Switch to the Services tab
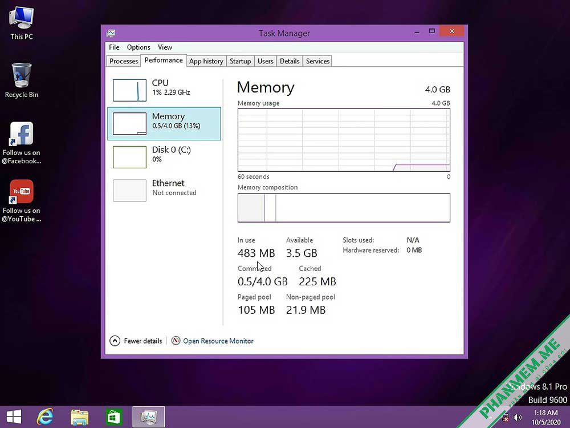The height and width of the screenshot is (428, 570). (317, 61)
